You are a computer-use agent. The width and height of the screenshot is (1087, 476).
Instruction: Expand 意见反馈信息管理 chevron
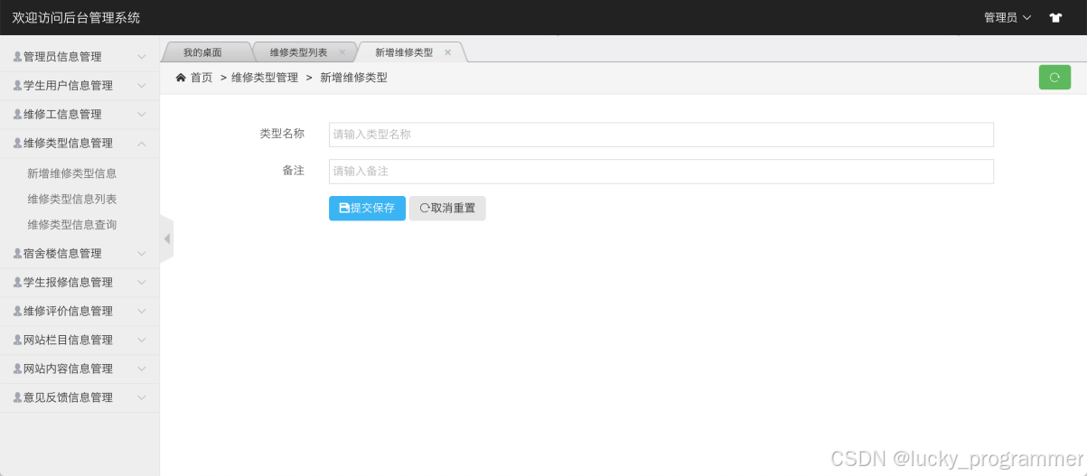[x=142, y=397]
